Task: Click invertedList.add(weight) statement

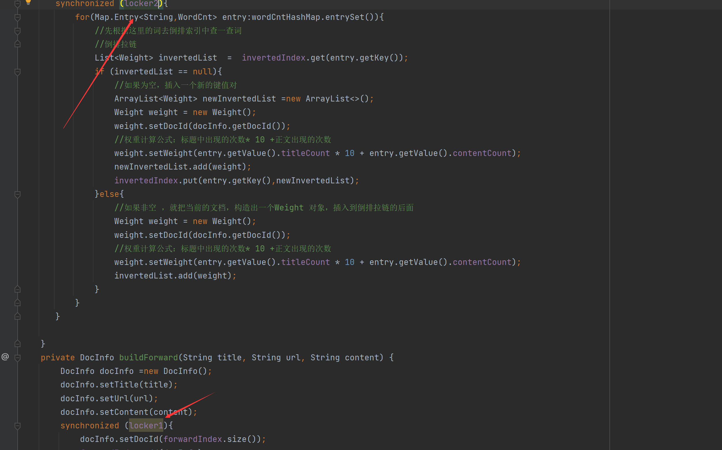Action: [175, 276]
